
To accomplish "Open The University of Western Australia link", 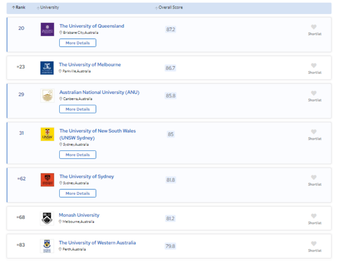I will tap(97, 243).
